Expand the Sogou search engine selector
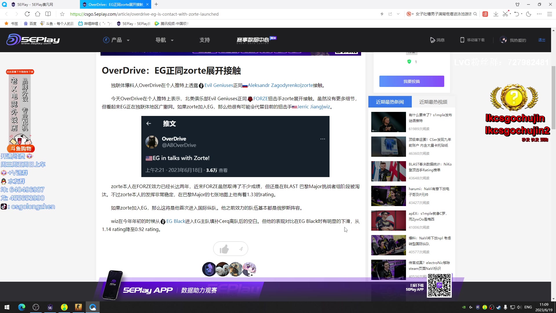Viewport: 556px width, 313px height. [x=409, y=14]
